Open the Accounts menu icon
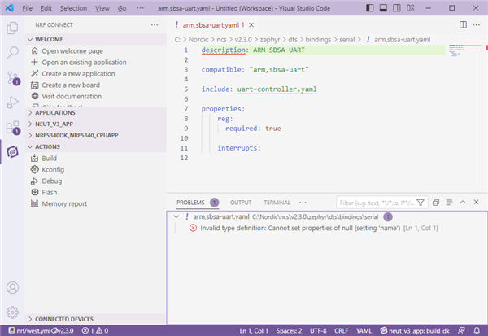The image size is (488, 336). pos(12,288)
